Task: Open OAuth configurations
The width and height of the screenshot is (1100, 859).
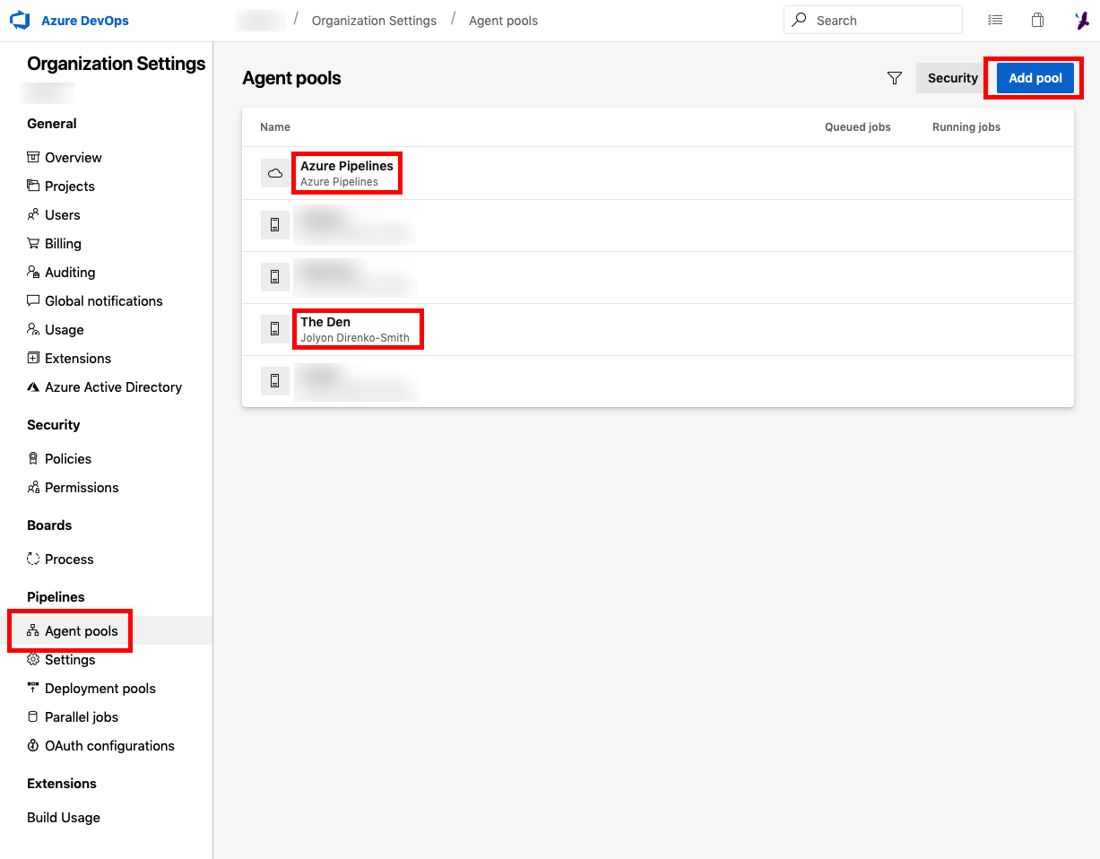Action: coord(109,745)
